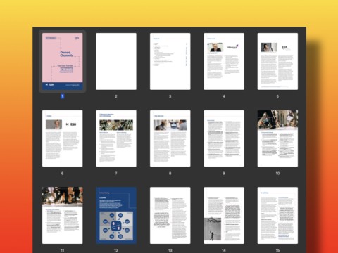Screen dimensions: 338x253
Task: Select page 10 thumbnail with top photo
Action: 277,138
